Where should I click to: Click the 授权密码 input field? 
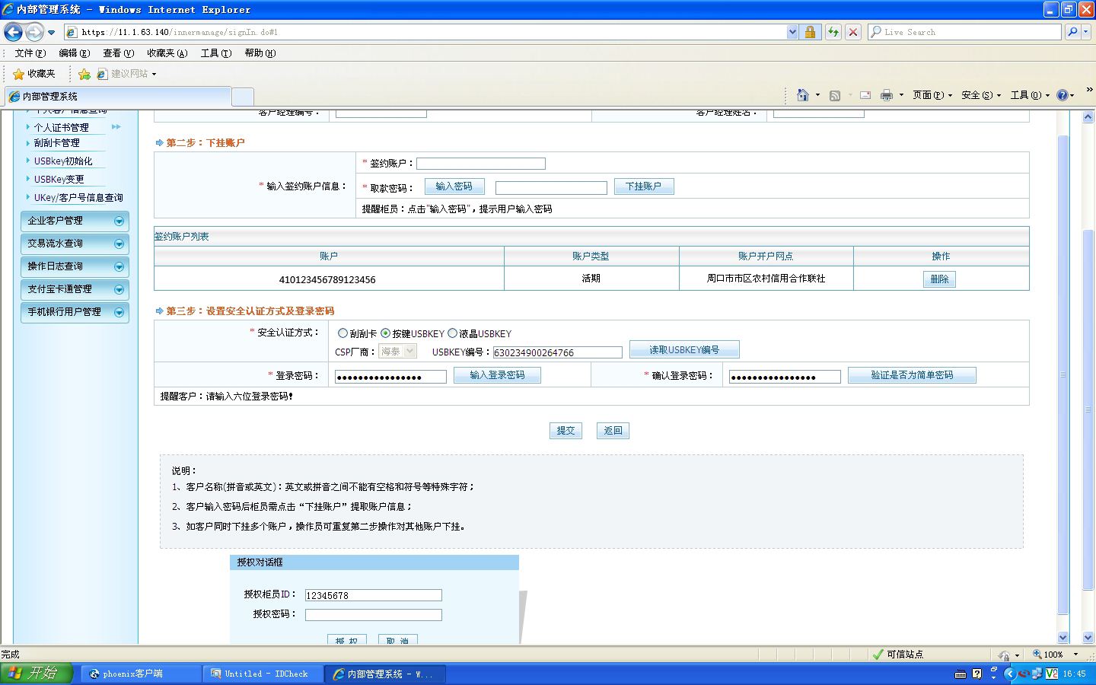pyautogui.click(x=373, y=615)
